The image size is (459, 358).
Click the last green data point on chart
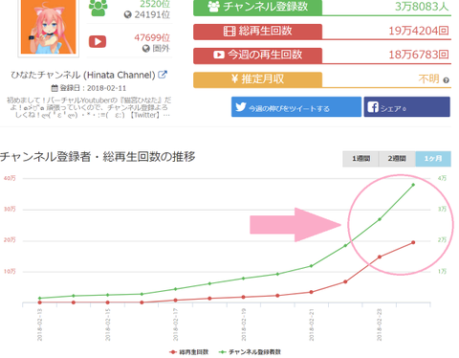413,185
